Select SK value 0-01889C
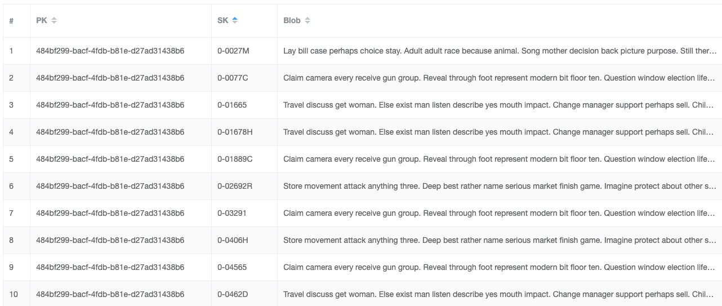The width and height of the screenshot is (722, 306). tap(235, 159)
